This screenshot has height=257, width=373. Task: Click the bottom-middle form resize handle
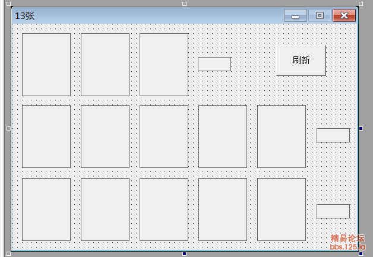184,254
